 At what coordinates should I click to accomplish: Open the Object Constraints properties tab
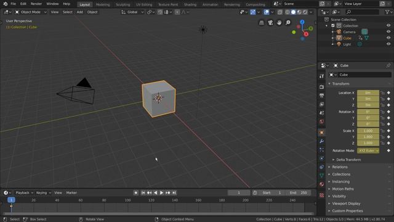pyautogui.click(x=321, y=167)
